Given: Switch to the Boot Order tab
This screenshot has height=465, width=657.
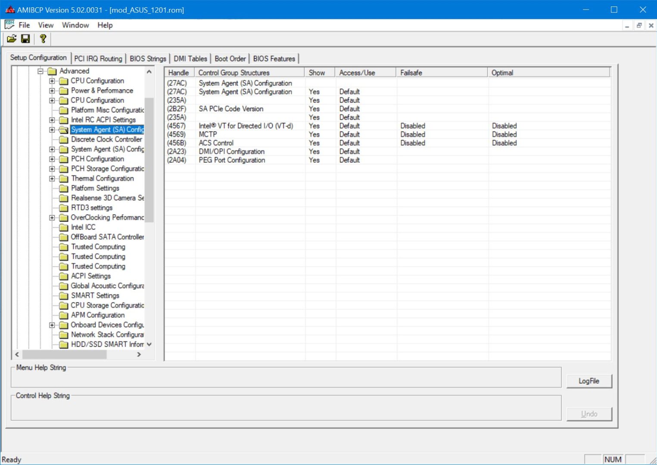Looking at the screenshot, I should pos(230,59).
